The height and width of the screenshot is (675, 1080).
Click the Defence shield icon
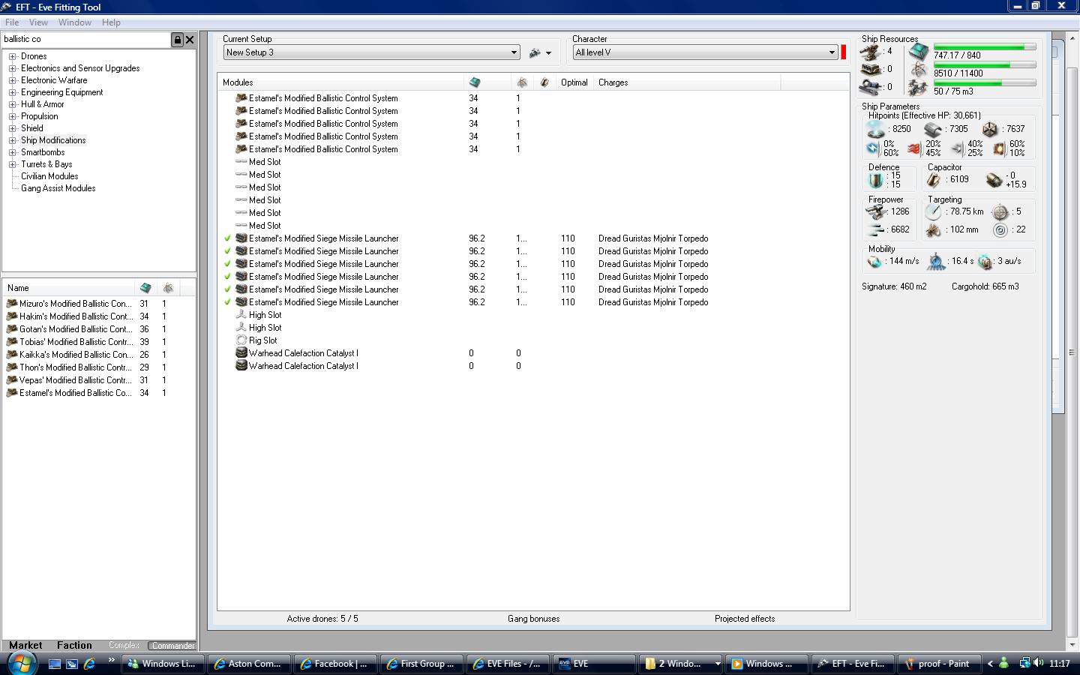pyautogui.click(x=874, y=180)
